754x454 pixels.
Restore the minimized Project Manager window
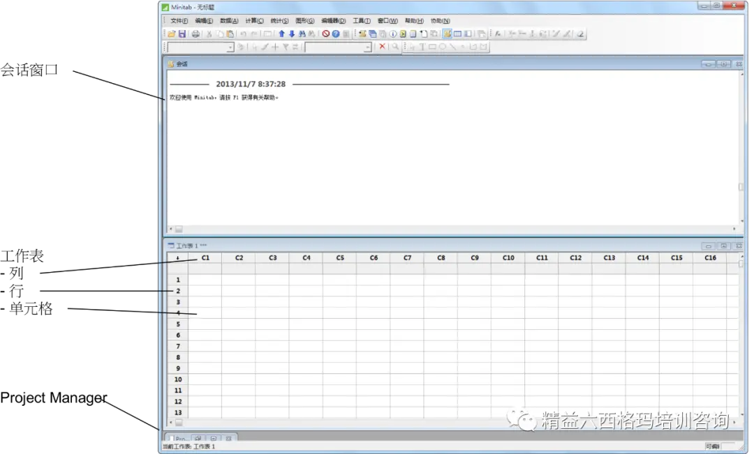(198, 439)
